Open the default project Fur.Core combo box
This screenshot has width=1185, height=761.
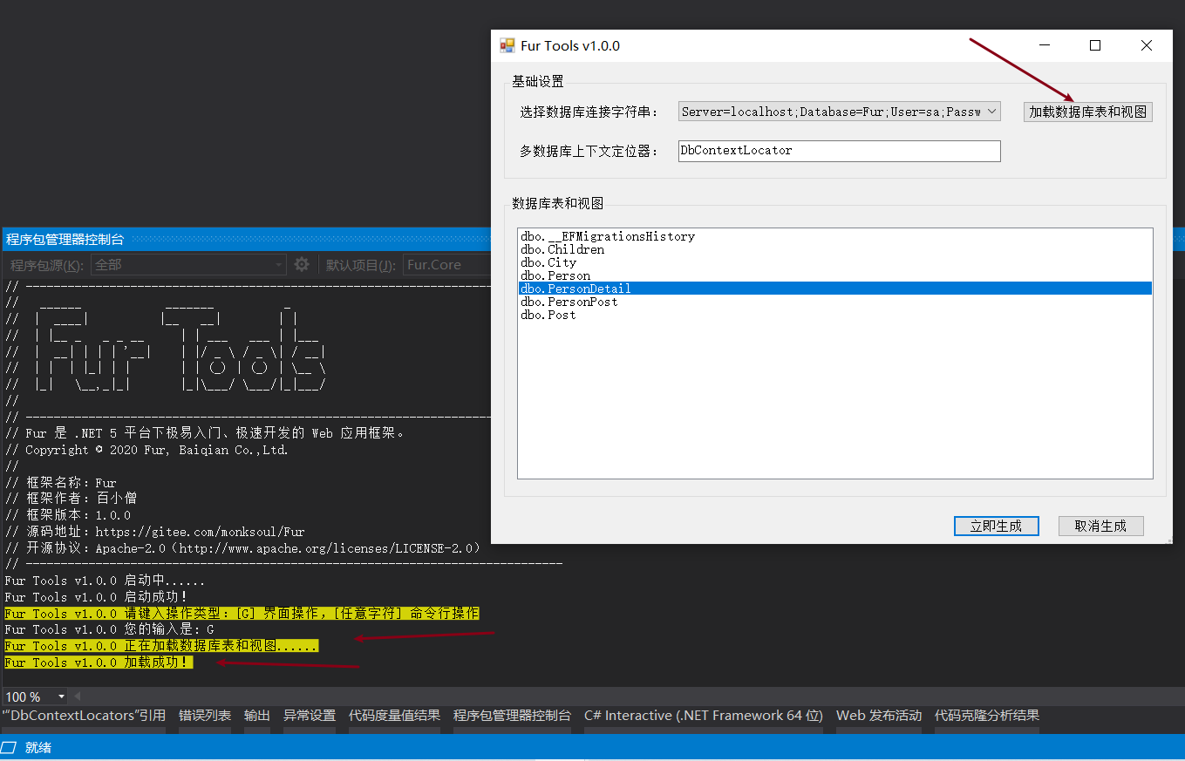point(446,265)
